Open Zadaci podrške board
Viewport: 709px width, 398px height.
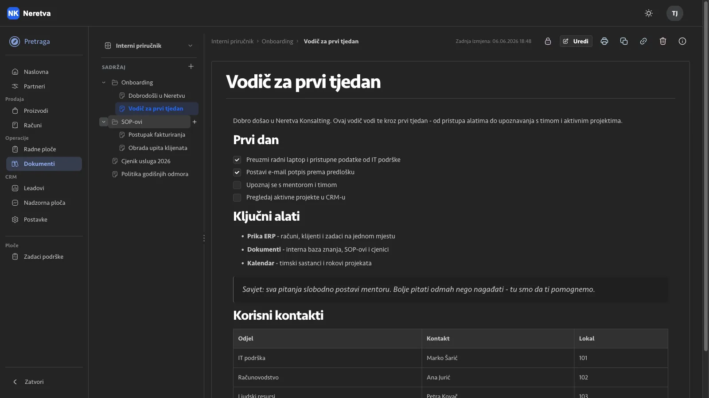(44, 256)
